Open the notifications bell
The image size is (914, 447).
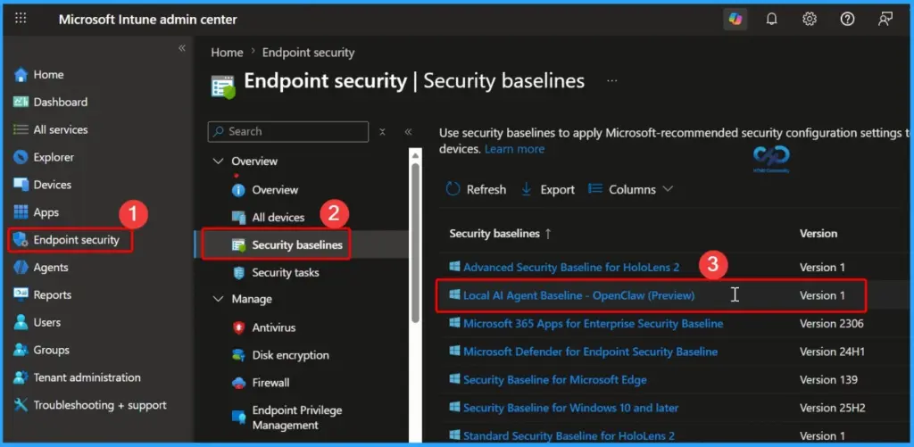772,20
